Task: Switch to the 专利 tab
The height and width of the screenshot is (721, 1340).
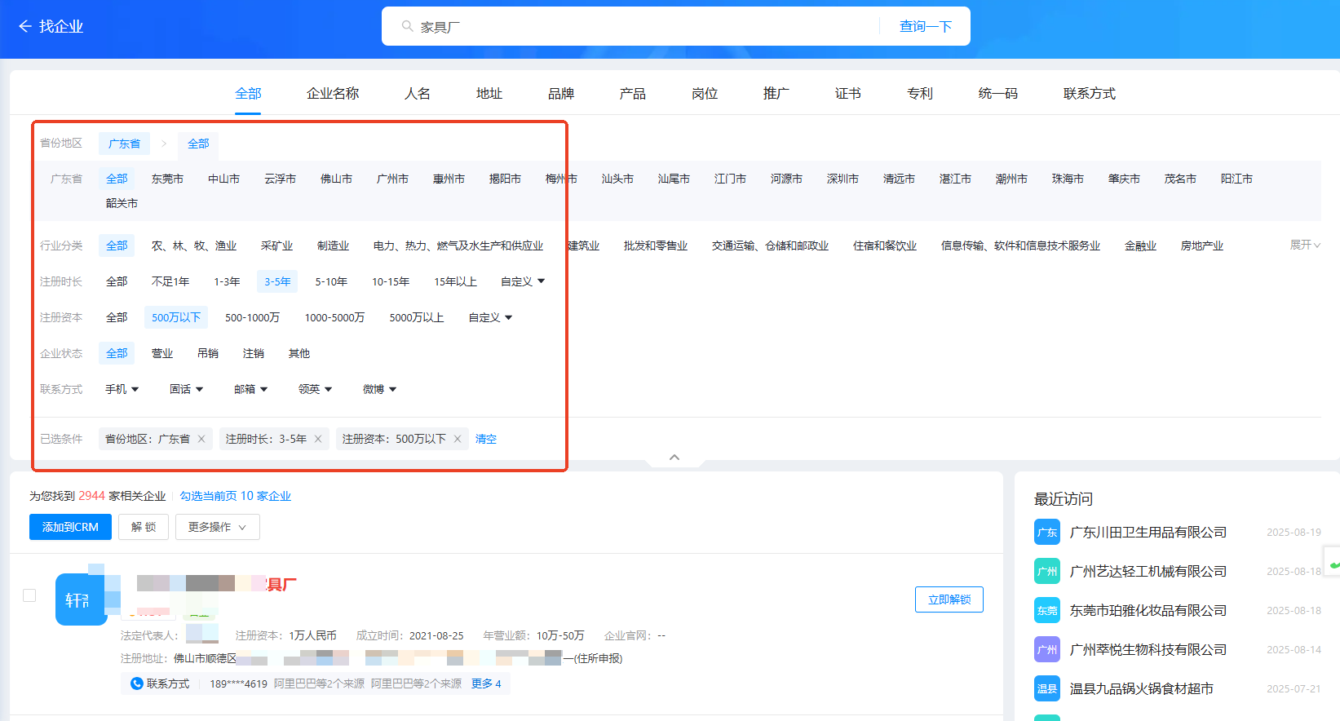Action: [919, 94]
